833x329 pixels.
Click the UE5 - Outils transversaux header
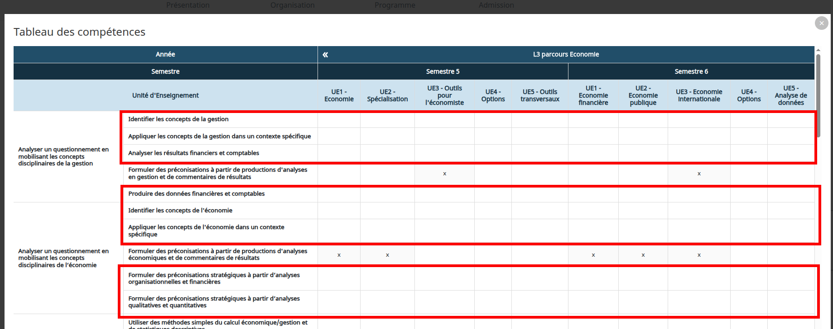[539, 95]
